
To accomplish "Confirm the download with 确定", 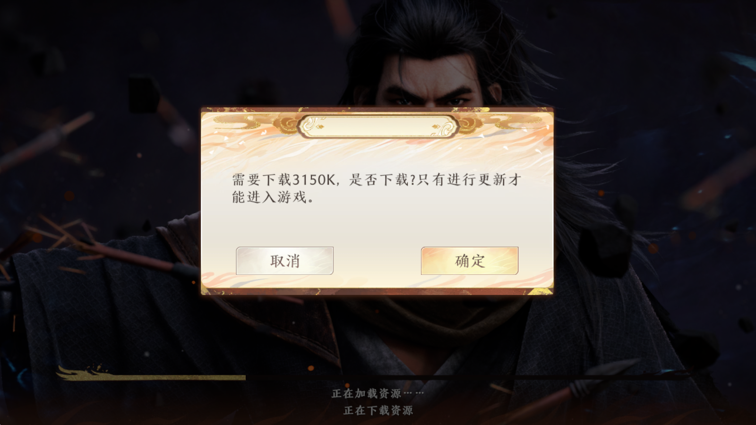I will (469, 261).
